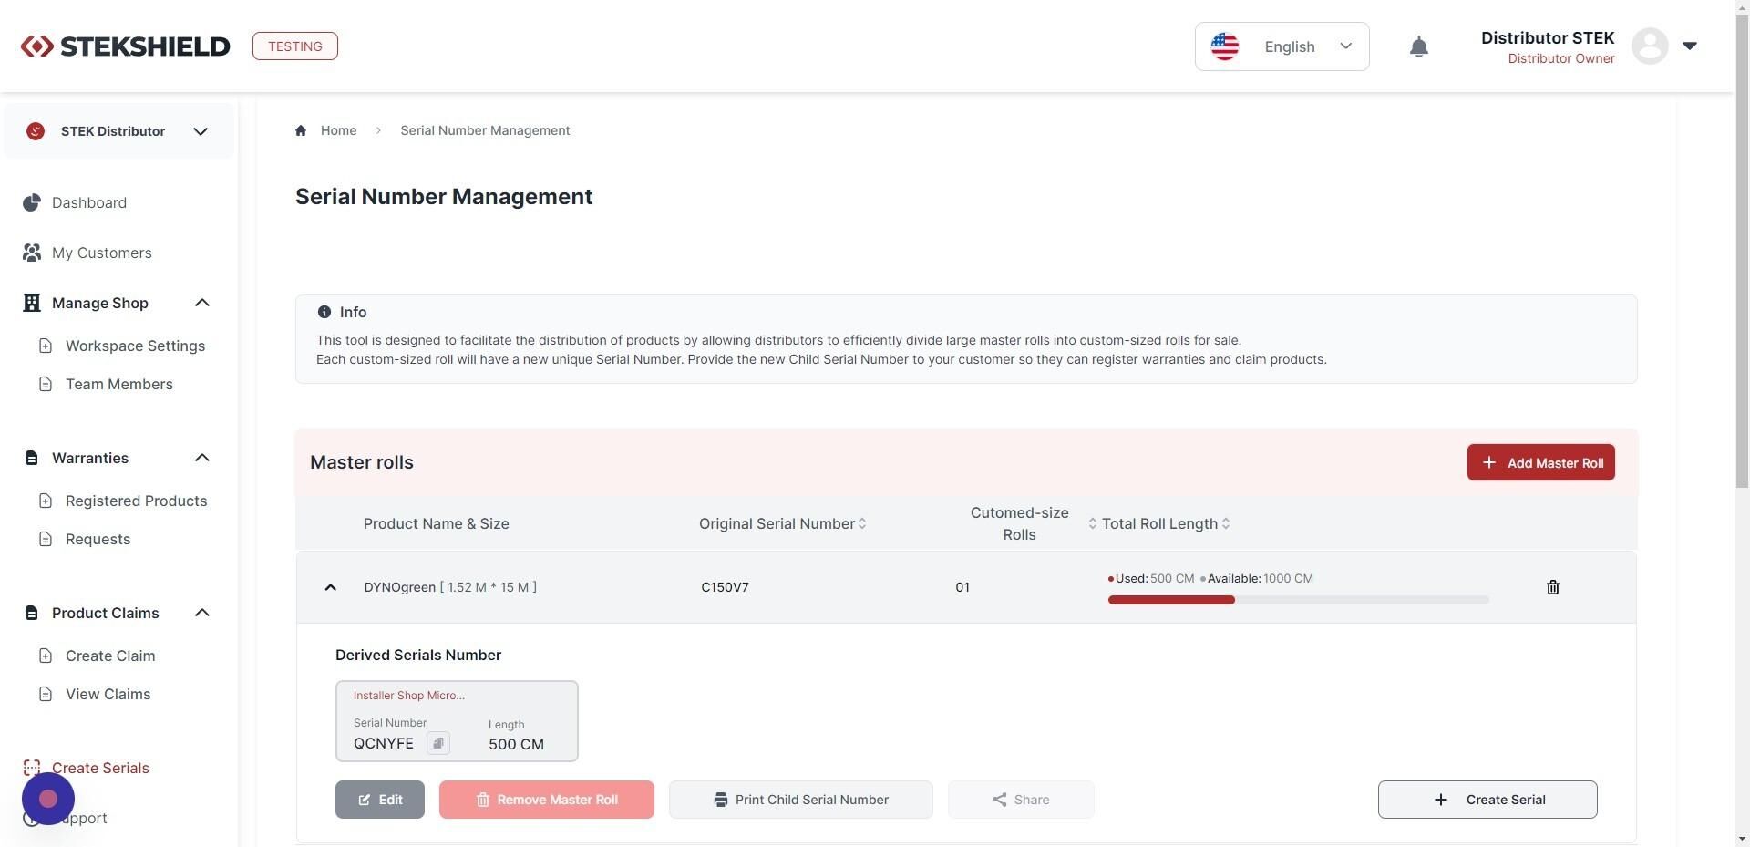Collapse the Product Claims section
Screen dimensions: 1750x847
[x=202, y=613]
